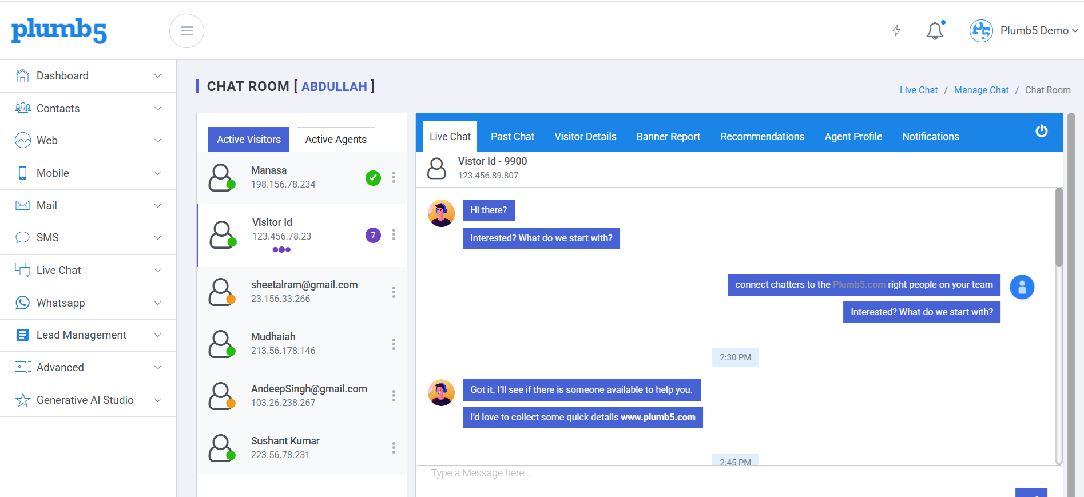The width and height of the screenshot is (1084, 497).
Task: Expand the Lead Management menu chevron
Action: point(158,335)
